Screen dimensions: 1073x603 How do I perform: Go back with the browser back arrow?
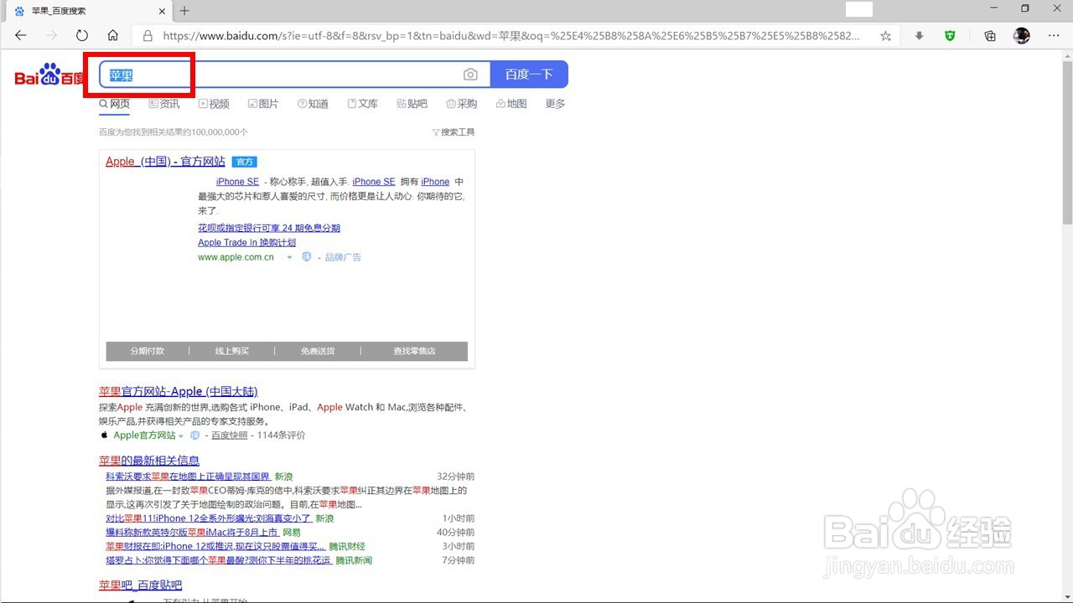tap(21, 36)
